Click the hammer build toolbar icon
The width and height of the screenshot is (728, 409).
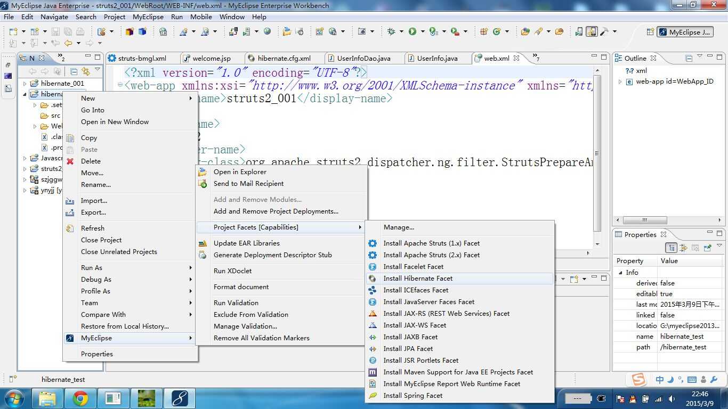[604, 32]
